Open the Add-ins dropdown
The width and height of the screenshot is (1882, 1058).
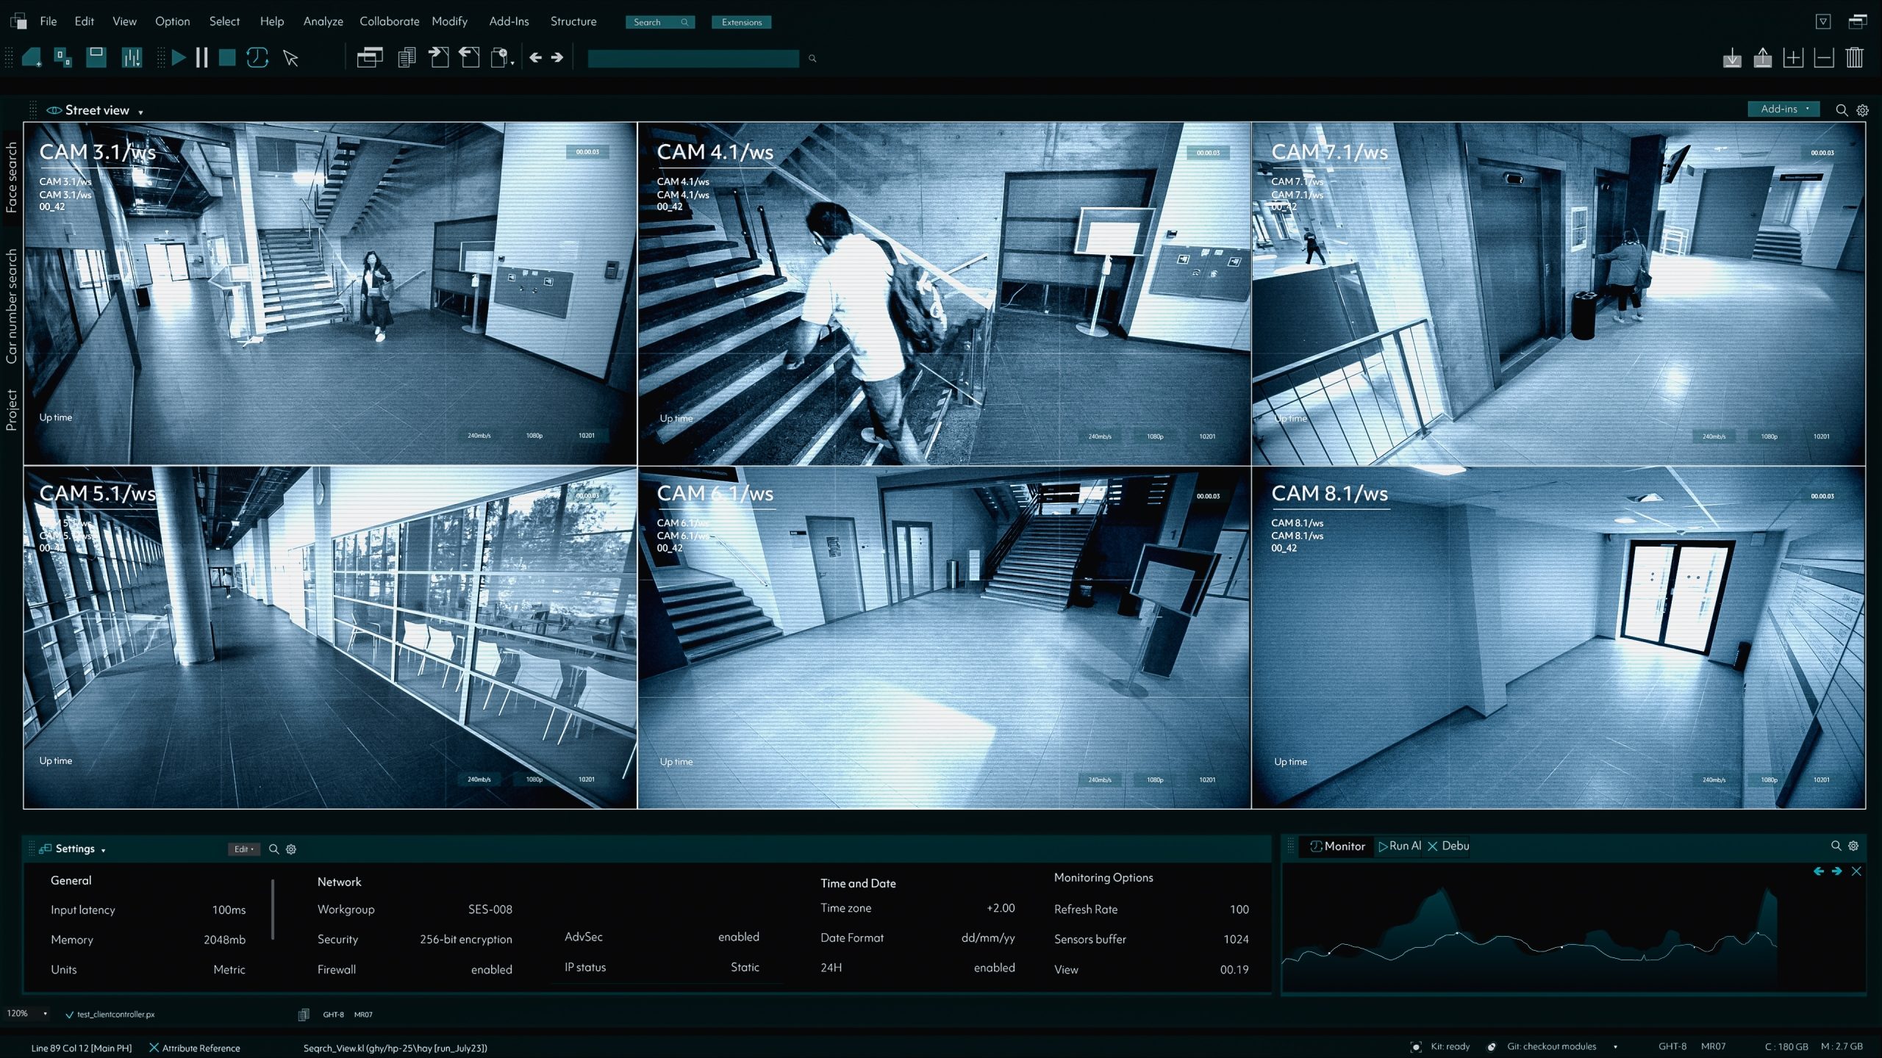(1783, 109)
